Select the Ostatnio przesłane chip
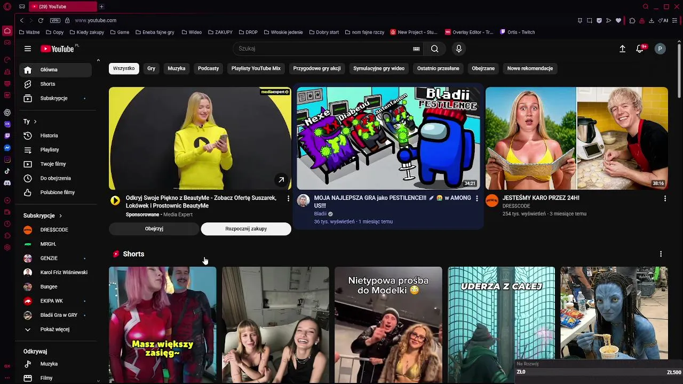Image resolution: width=683 pixels, height=384 pixels. coord(438,68)
